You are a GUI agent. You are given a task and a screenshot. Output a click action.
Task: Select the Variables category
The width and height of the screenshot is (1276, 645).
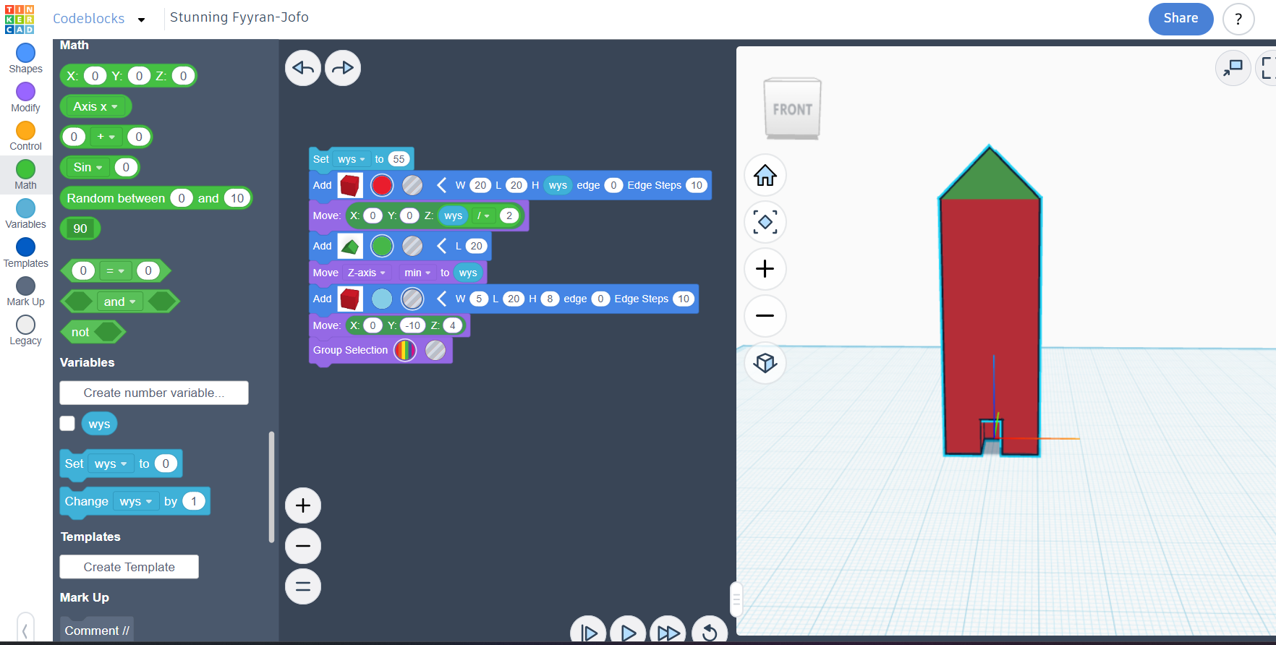tap(25, 214)
